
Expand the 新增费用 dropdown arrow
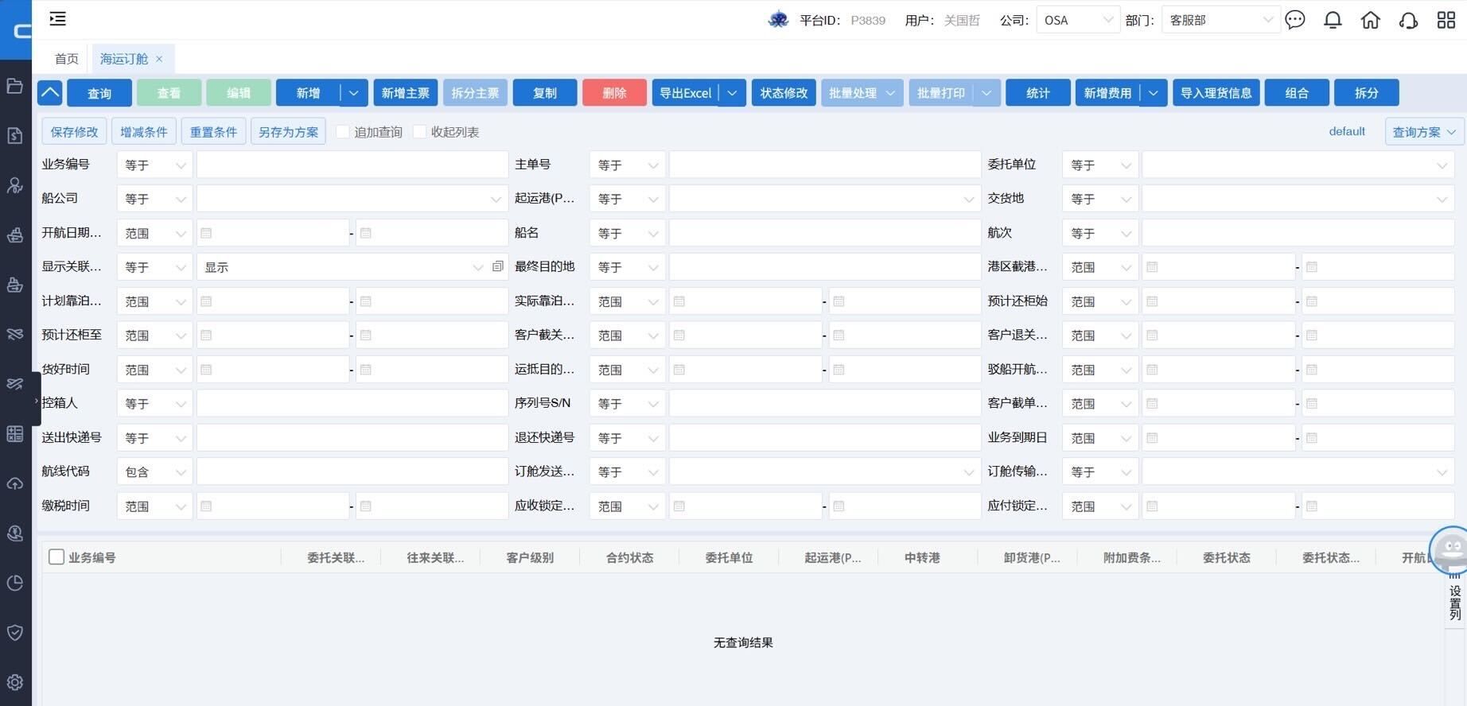pos(1154,93)
